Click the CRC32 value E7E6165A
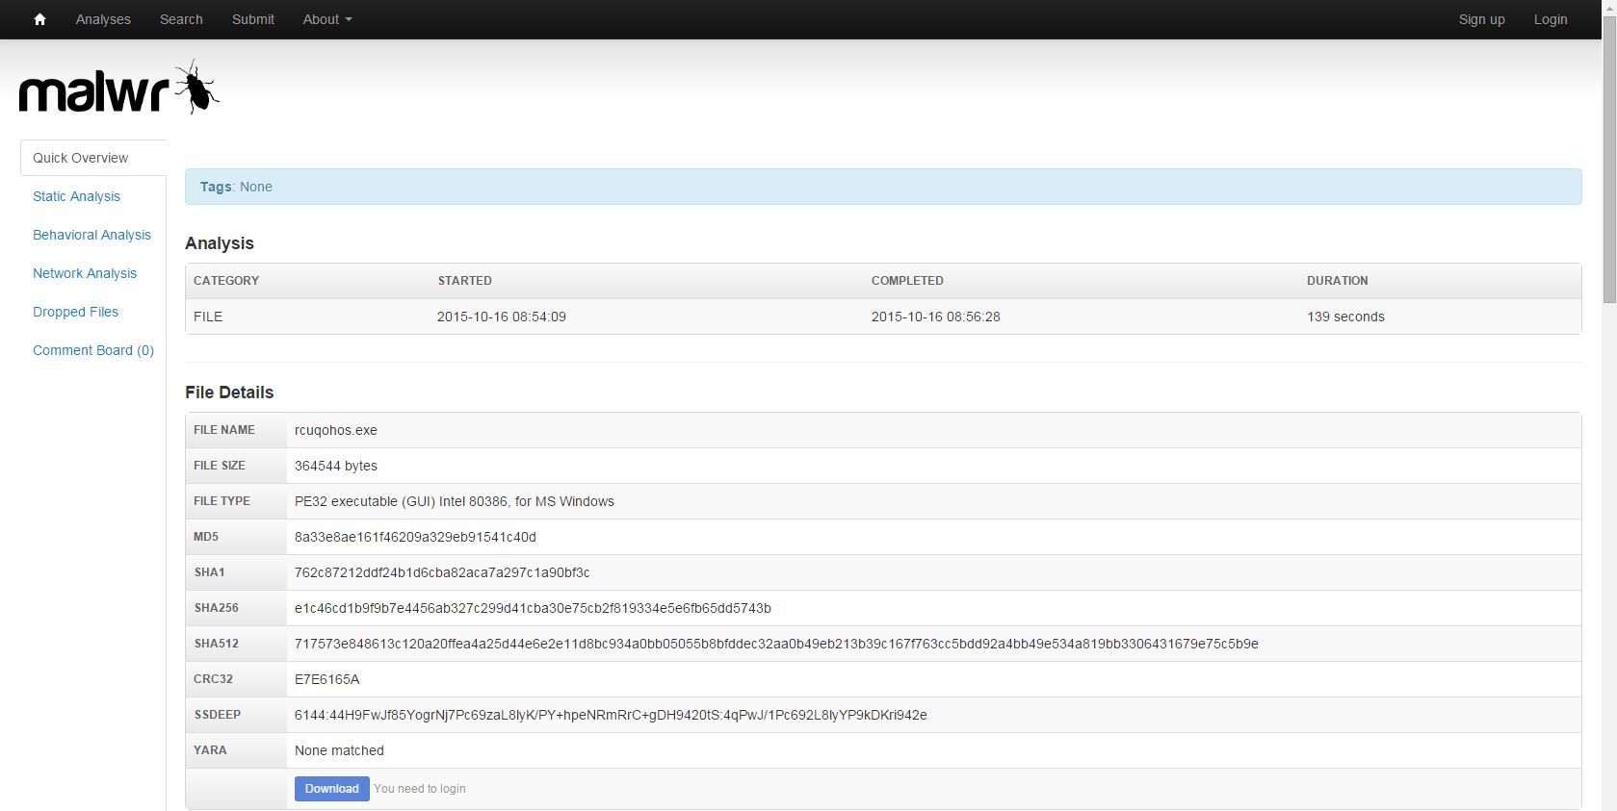This screenshot has height=811, width=1617. click(x=327, y=679)
